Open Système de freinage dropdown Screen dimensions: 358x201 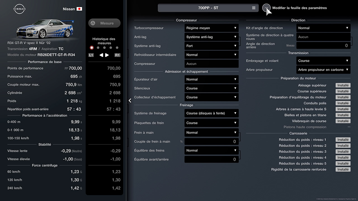[x=211, y=113]
